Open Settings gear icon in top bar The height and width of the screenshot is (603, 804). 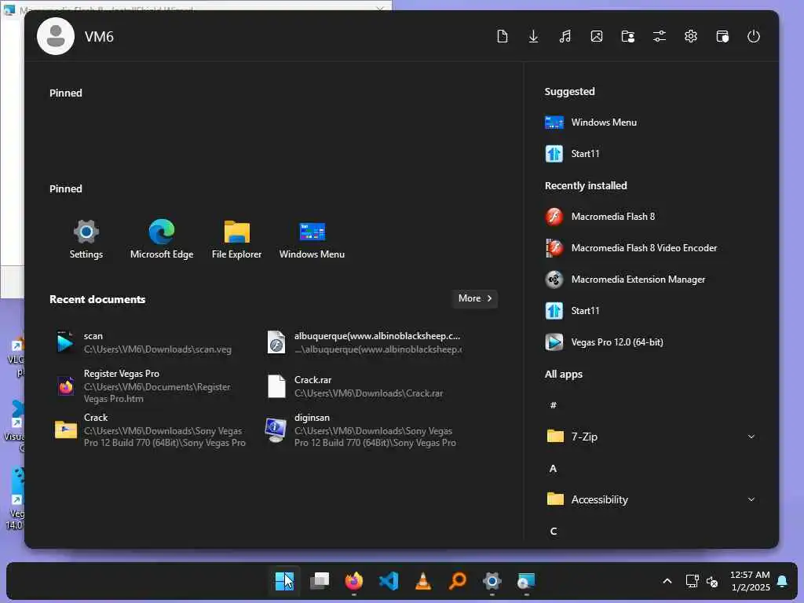691,36
